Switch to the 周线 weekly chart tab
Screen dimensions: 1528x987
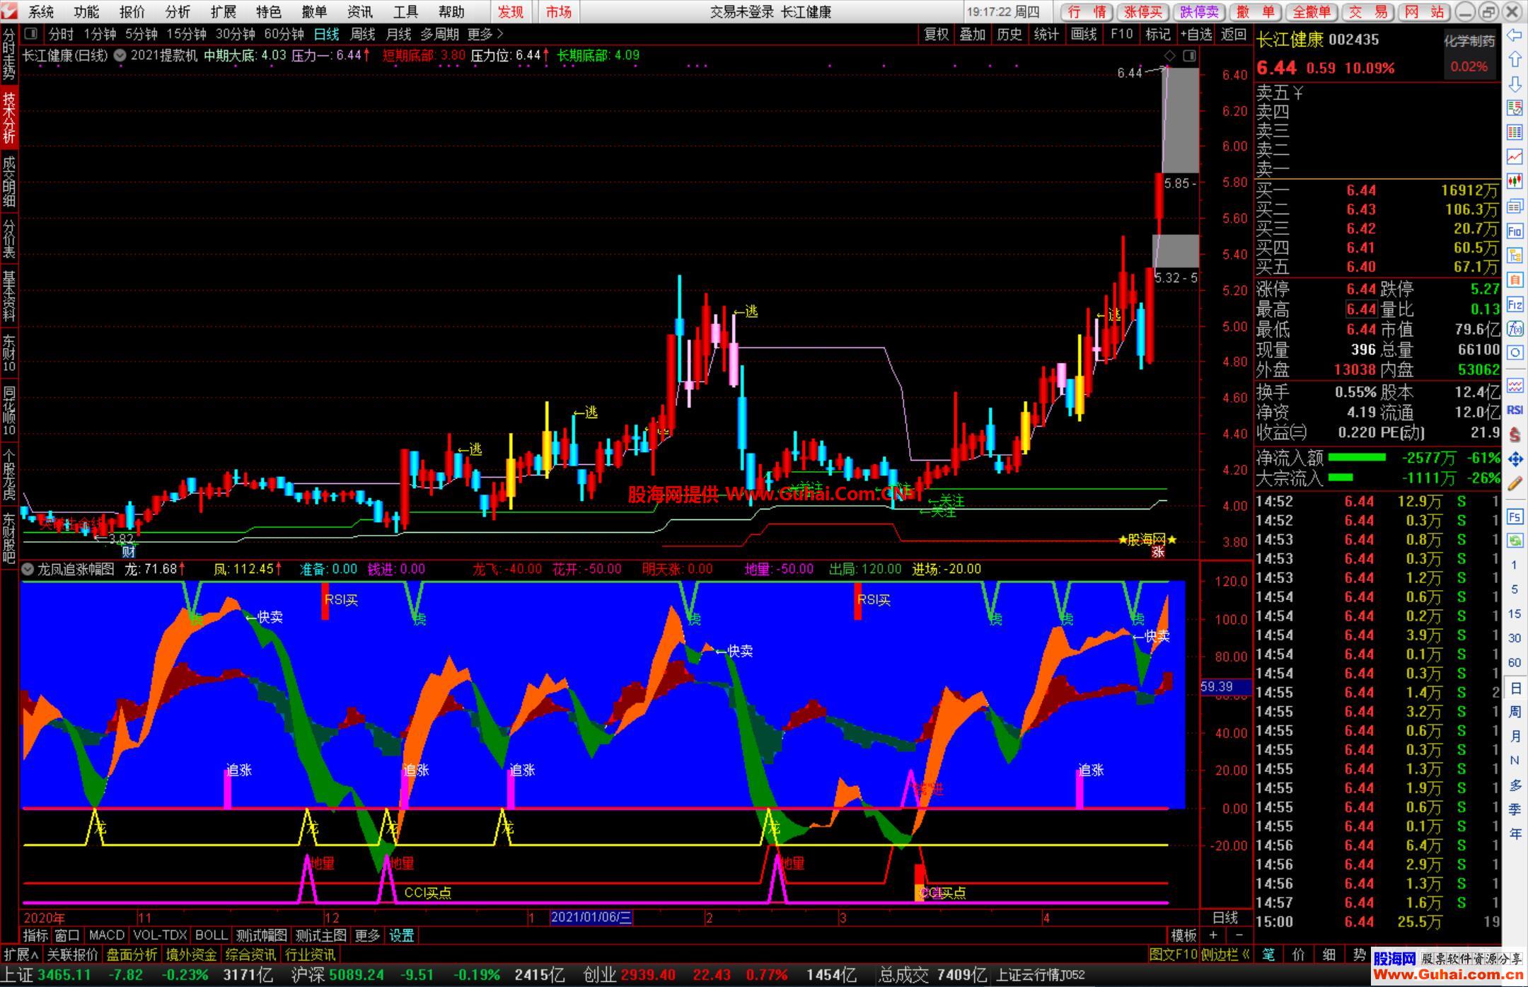(363, 34)
